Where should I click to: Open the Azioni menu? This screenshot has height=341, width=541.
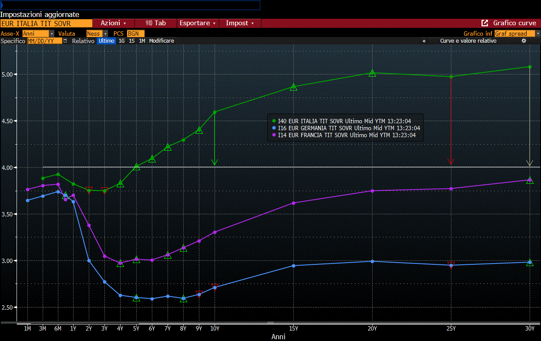click(x=113, y=23)
